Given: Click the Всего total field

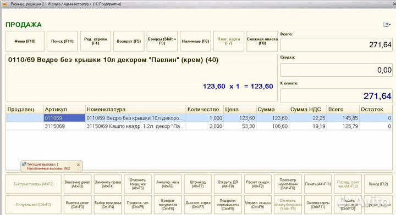Looking at the screenshot, I should [x=337, y=45].
